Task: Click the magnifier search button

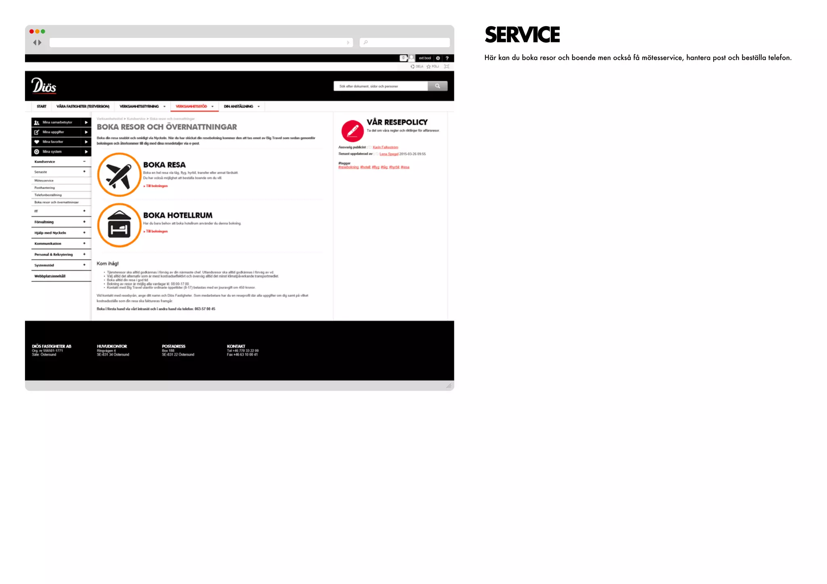Action: pyautogui.click(x=437, y=86)
